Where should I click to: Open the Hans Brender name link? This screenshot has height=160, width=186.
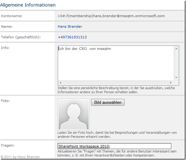point(70,26)
